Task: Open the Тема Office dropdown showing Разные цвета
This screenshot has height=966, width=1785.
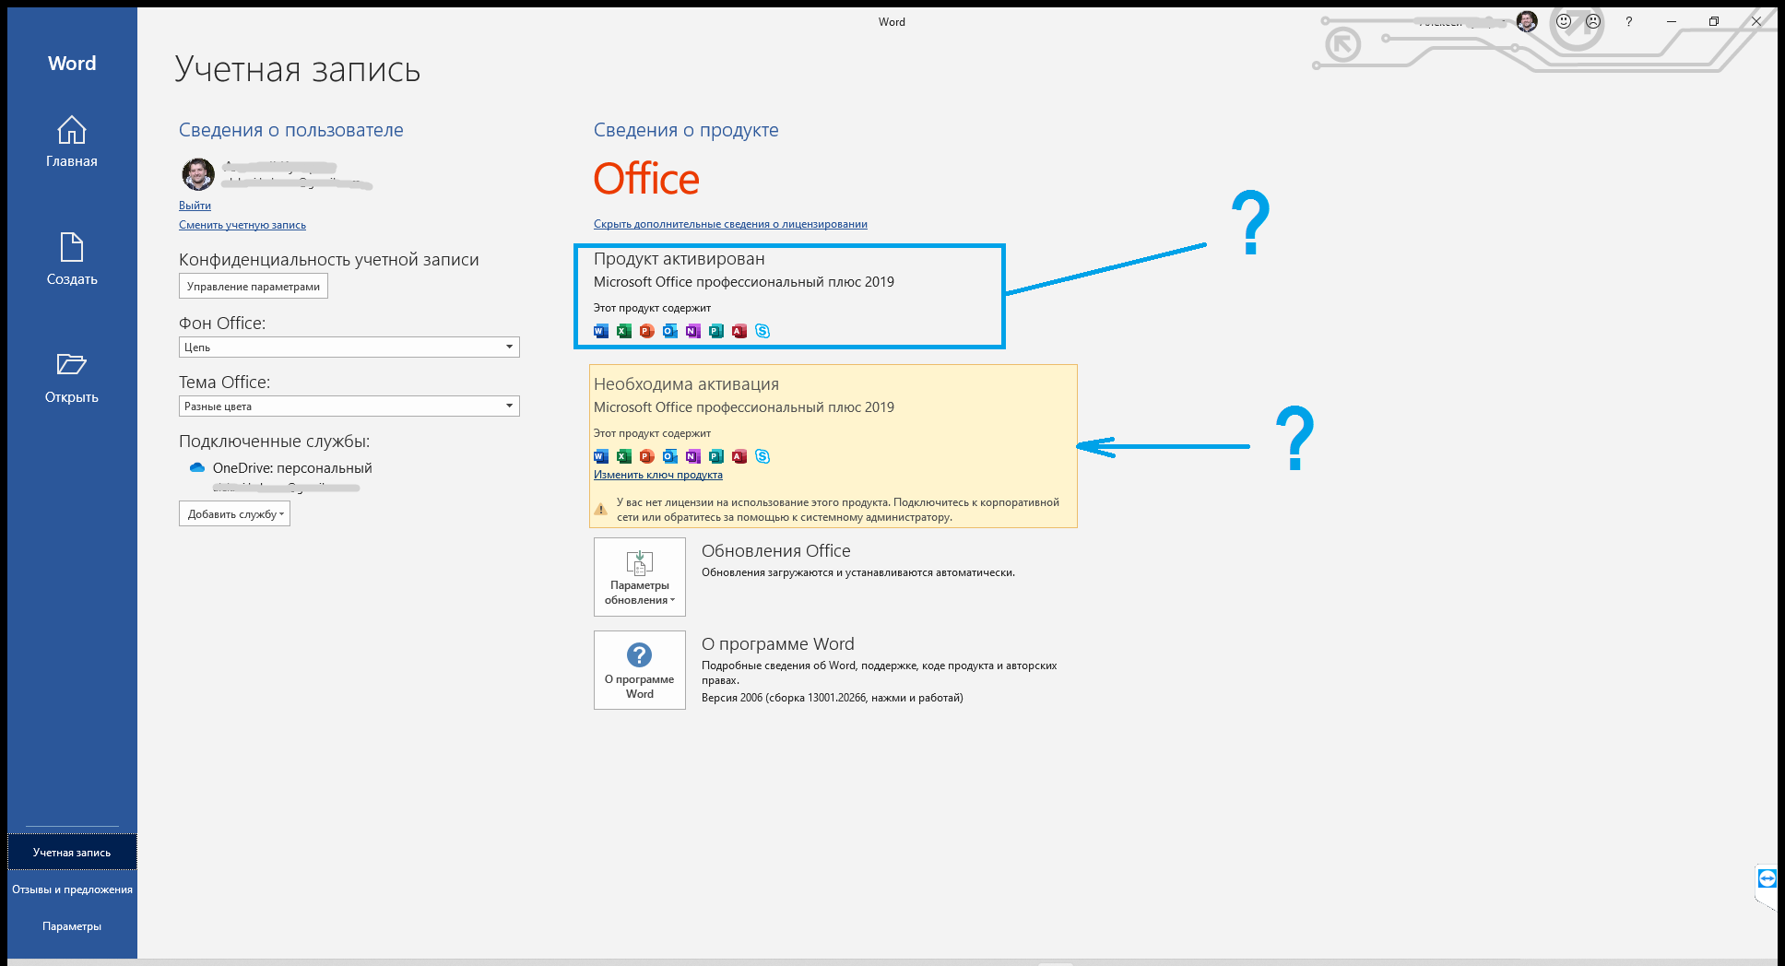Action: pos(349,406)
